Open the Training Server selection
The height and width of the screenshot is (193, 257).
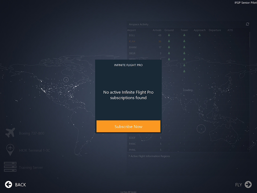pos(31,167)
